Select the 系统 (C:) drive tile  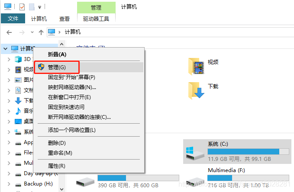pyautogui.click(x=237, y=151)
